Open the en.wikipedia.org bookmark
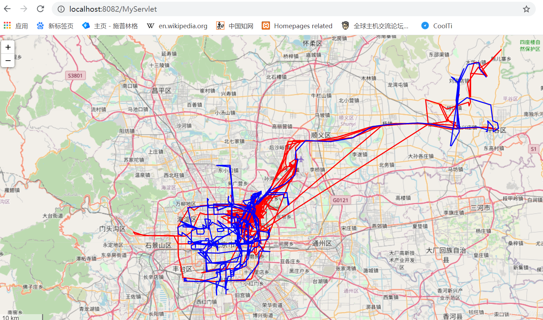This screenshot has width=543, height=320. [x=177, y=26]
